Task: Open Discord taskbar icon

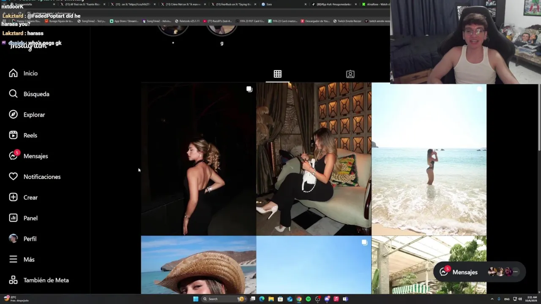Action: tap(327, 299)
